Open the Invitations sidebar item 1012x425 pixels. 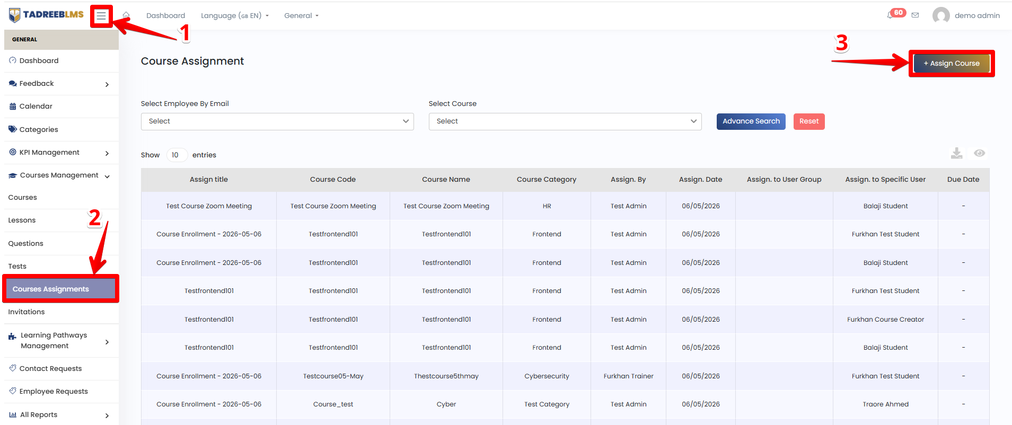tap(27, 312)
